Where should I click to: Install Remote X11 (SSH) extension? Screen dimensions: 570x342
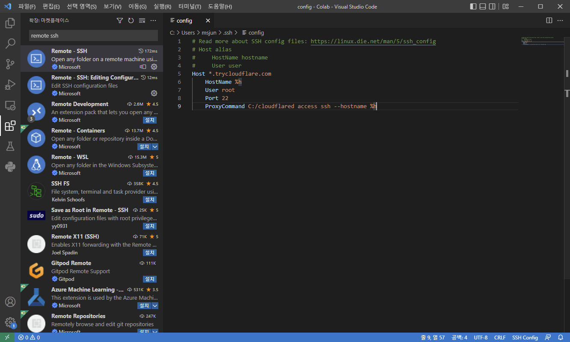pos(150,253)
